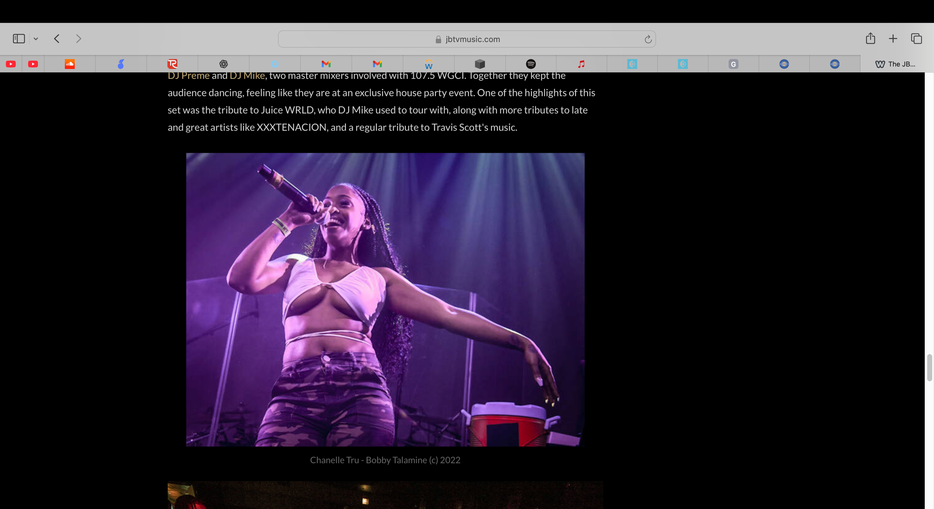Open a new tab
Viewport: 934px width, 509px height.
tap(893, 38)
